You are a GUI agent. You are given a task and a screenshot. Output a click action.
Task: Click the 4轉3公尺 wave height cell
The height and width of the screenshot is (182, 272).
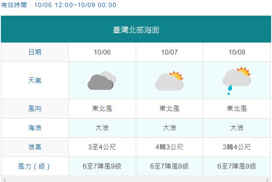[169, 147]
